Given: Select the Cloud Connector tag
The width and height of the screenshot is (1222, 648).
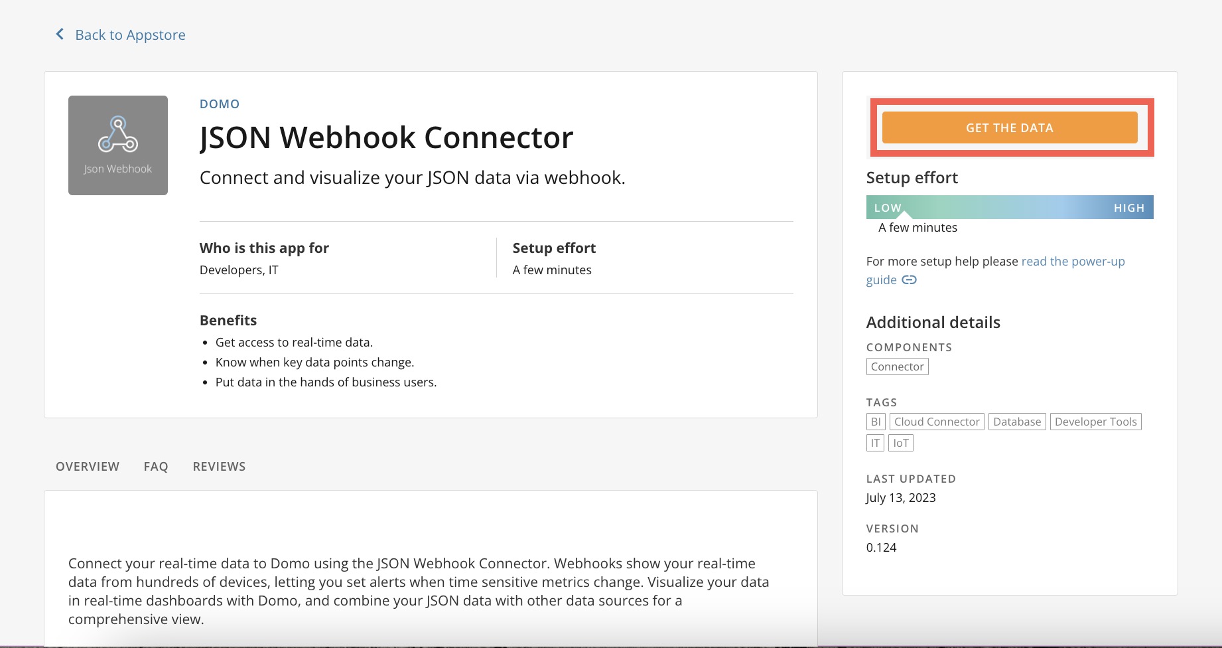Looking at the screenshot, I should (x=937, y=421).
